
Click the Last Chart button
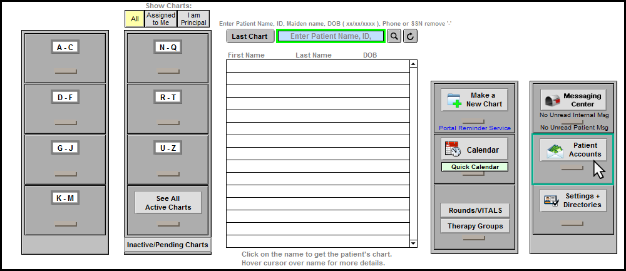(249, 36)
